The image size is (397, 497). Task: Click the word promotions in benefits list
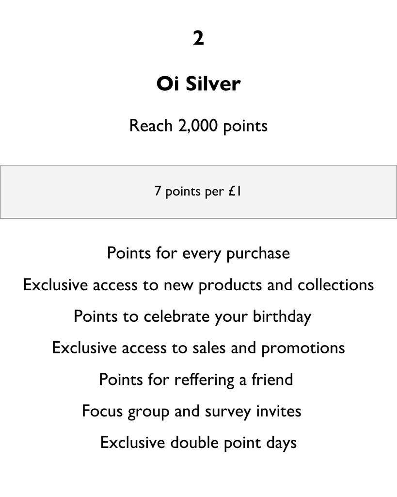(303, 348)
